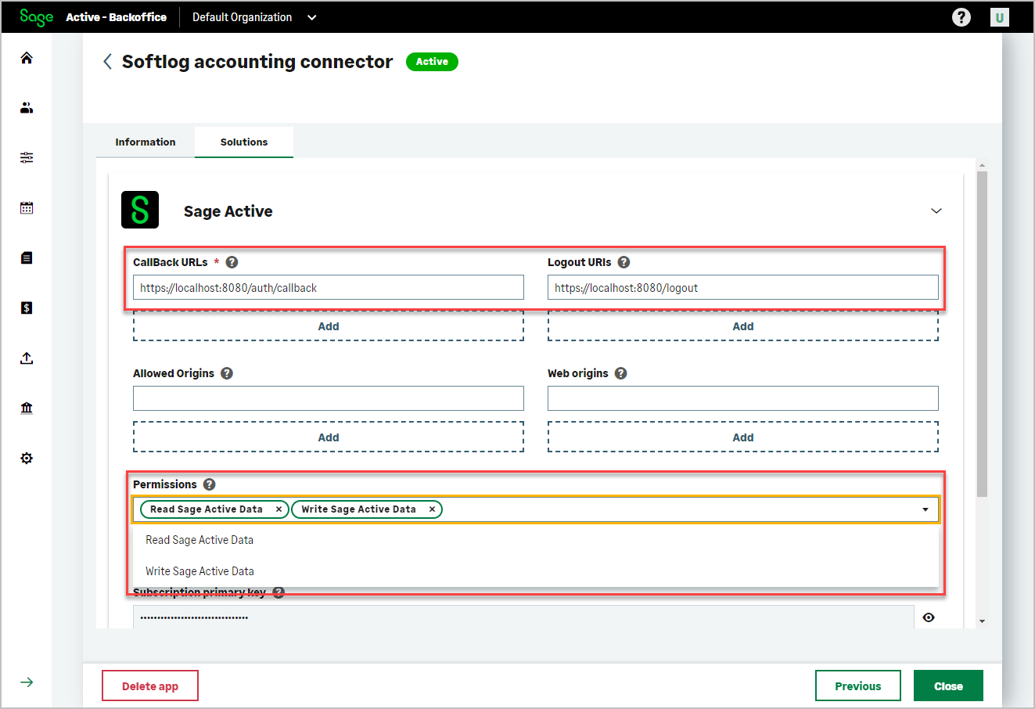Open the upload icon in sidebar
The width and height of the screenshot is (1035, 709).
27,358
